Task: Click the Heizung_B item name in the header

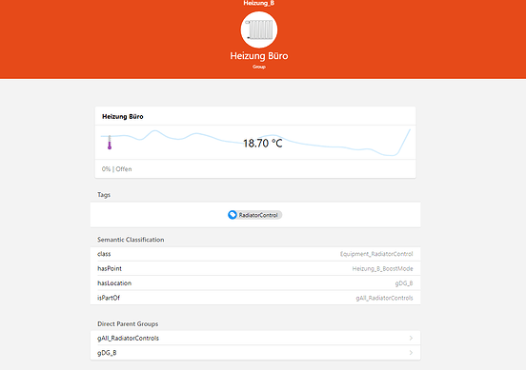Action: [259, 4]
